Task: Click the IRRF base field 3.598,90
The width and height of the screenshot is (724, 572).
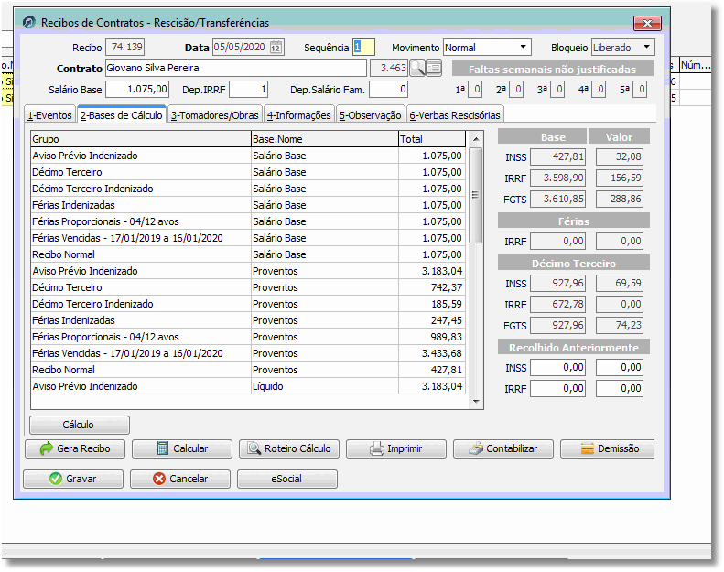Action: point(557,178)
